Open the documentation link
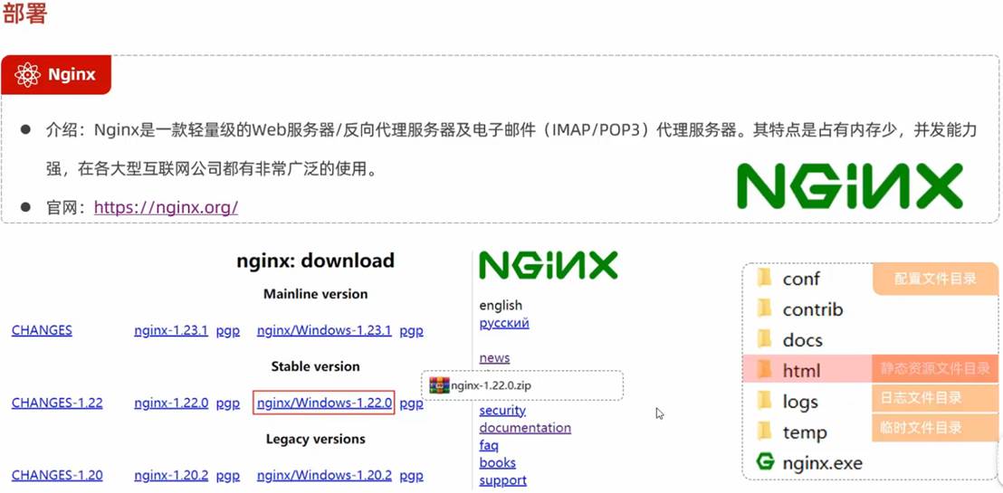Image resolution: width=1003 pixels, height=493 pixels. (x=525, y=427)
